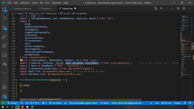
Task: Synchronize changes icon in status bar
Action: click(x=22, y=103)
